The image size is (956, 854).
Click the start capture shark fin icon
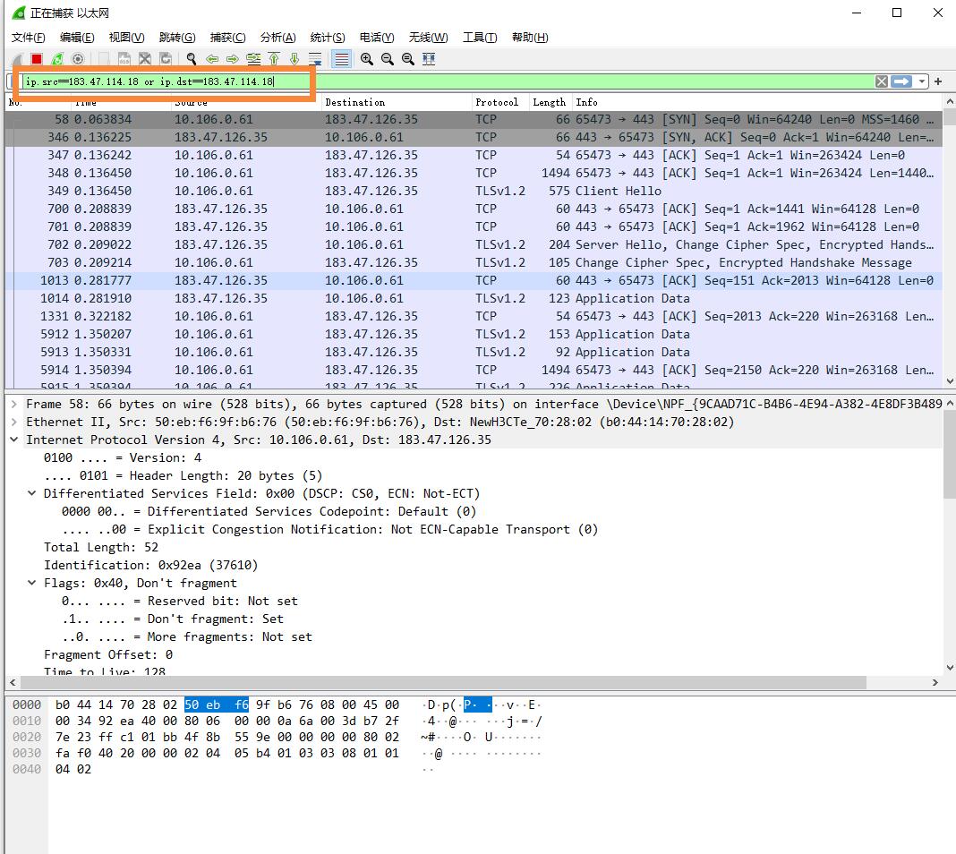click(17, 59)
